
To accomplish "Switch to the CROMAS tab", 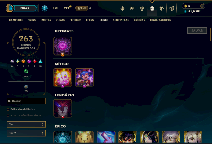I will coord(139,20).
